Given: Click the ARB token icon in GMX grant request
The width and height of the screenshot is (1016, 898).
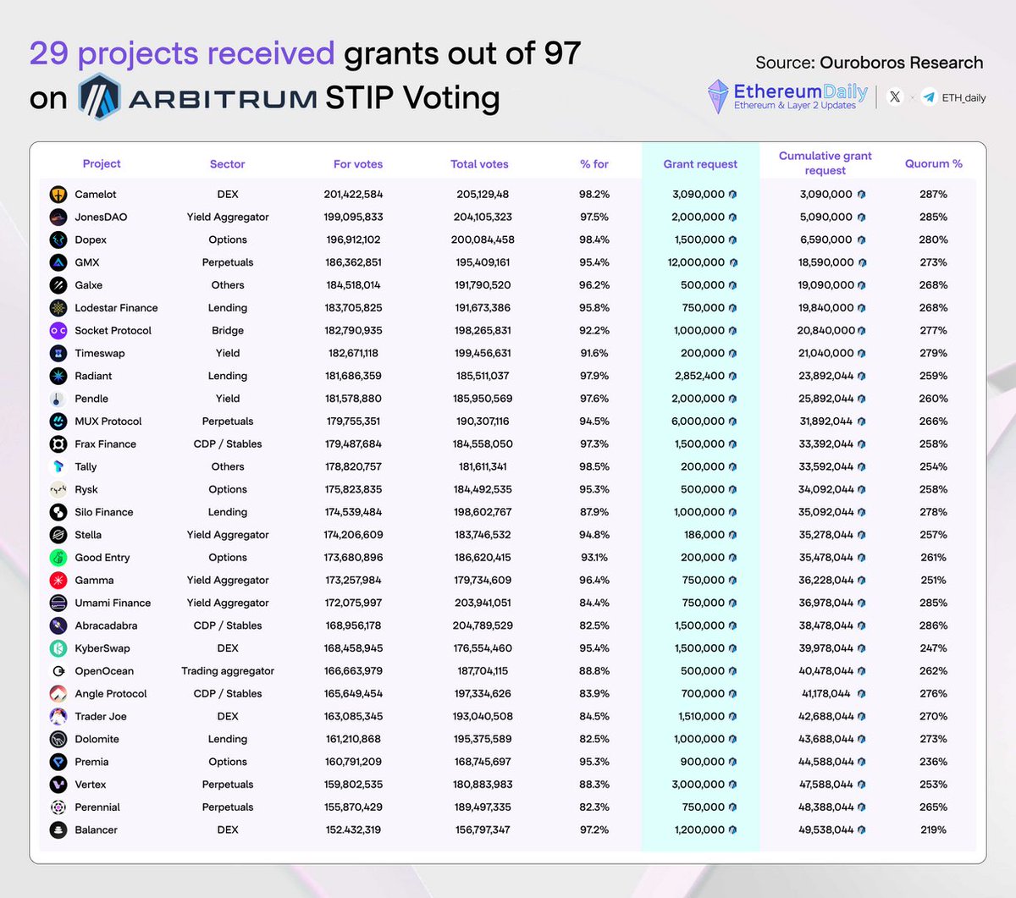Looking at the screenshot, I should click(x=733, y=263).
